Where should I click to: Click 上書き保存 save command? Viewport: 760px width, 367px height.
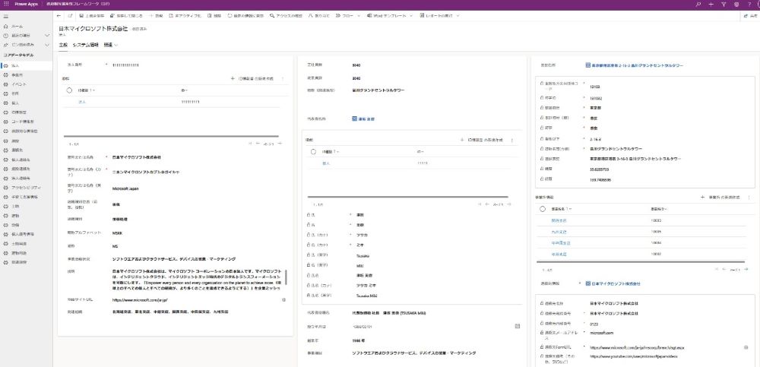pyautogui.click(x=91, y=16)
